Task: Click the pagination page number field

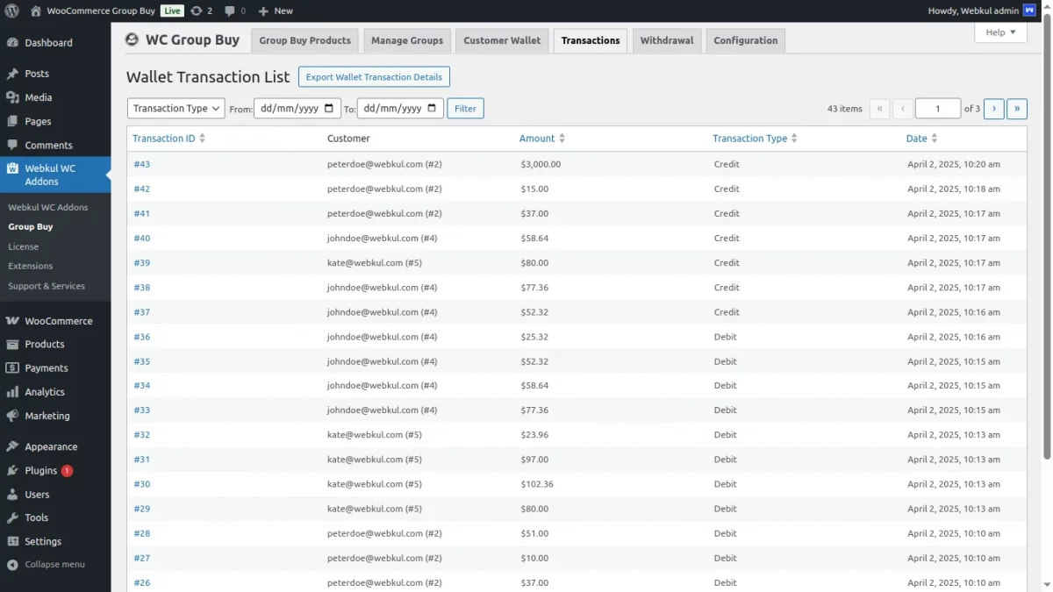Action: (937, 108)
